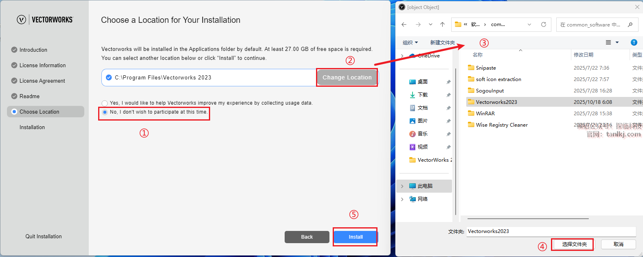The width and height of the screenshot is (643, 257).
Task: Click the pin icon beside 桌面
Action: pos(448,82)
